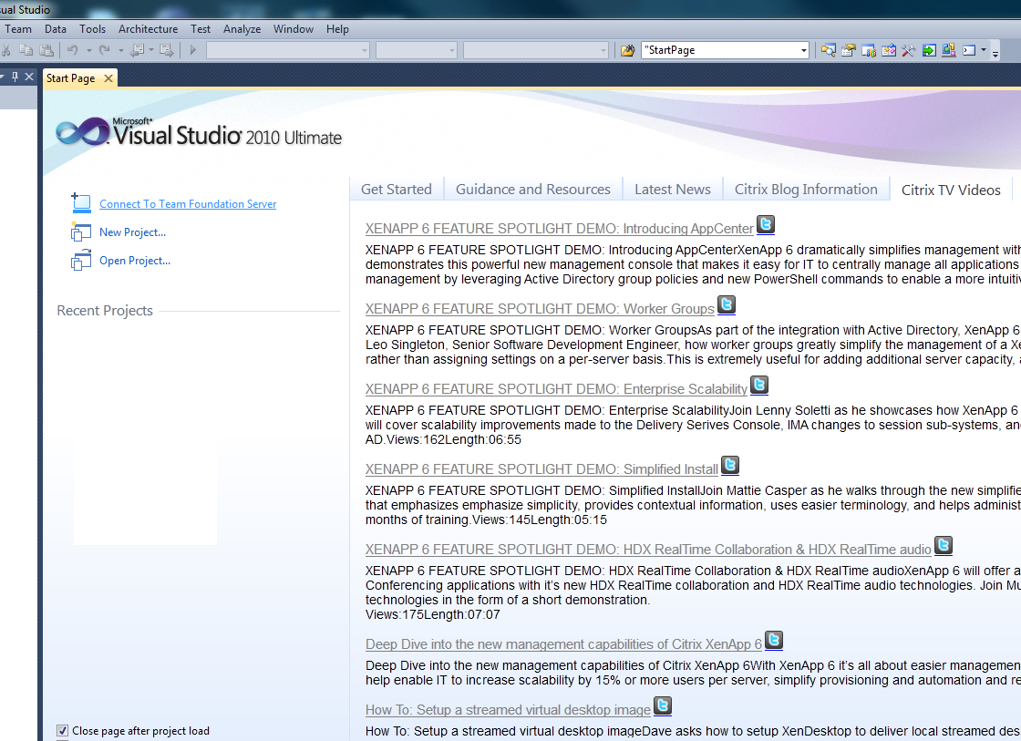Screen dimensions: 1021x741
Task: Uncheck Close page after project load
Action: click(x=63, y=730)
